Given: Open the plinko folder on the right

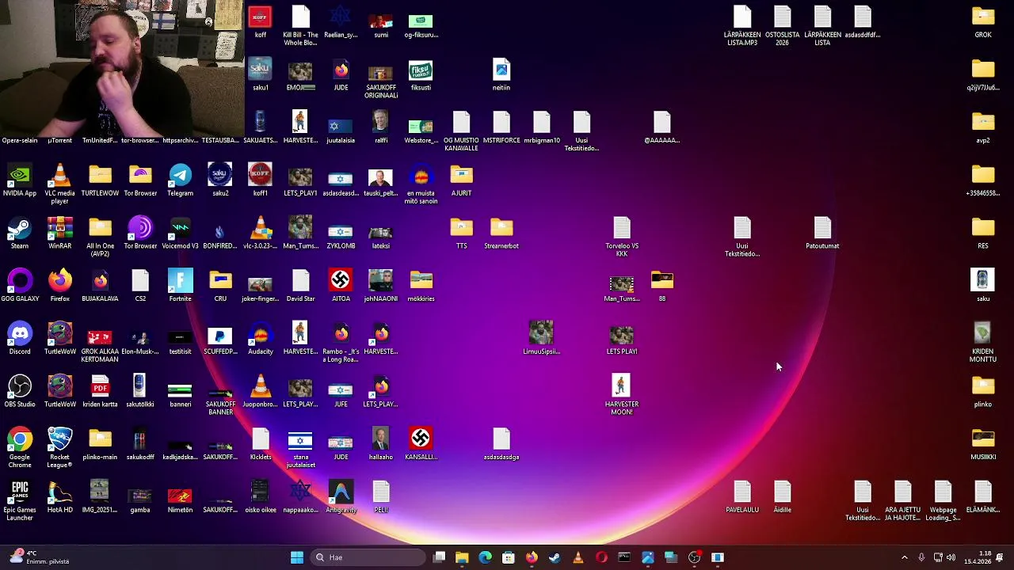Looking at the screenshot, I should tap(983, 392).
